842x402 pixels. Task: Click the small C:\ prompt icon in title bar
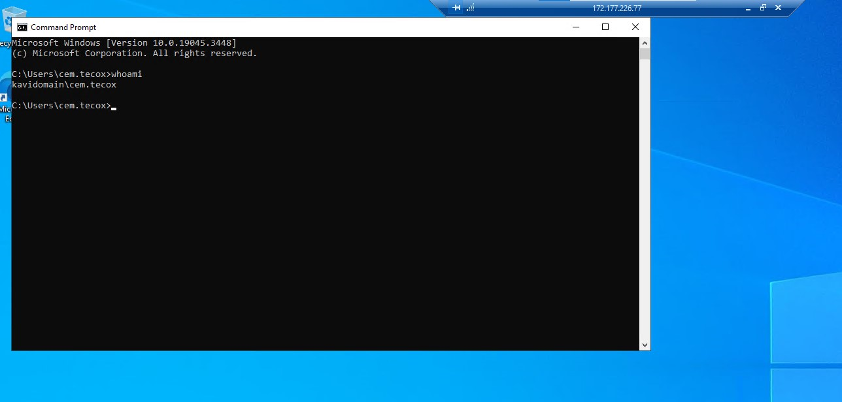[x=22, y=27]
